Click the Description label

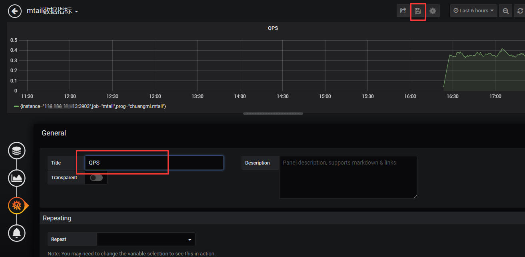point(258,163)
